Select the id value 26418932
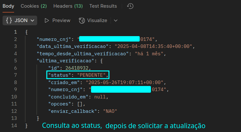The width and height of the screenshot is (241, 132). (77, 68)
